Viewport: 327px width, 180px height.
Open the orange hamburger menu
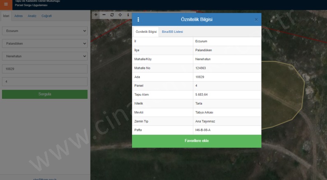pyautogui.click(x=6, y=5)
